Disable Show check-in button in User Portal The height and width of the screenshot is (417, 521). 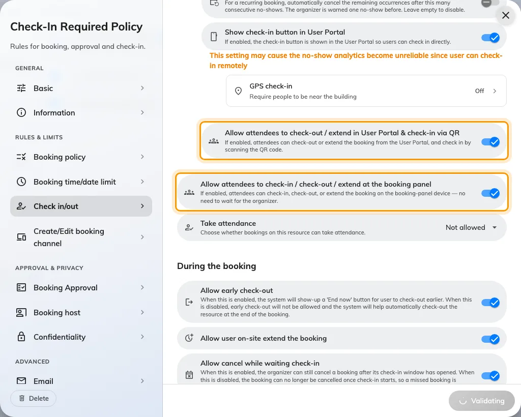[x=490, y=38]
